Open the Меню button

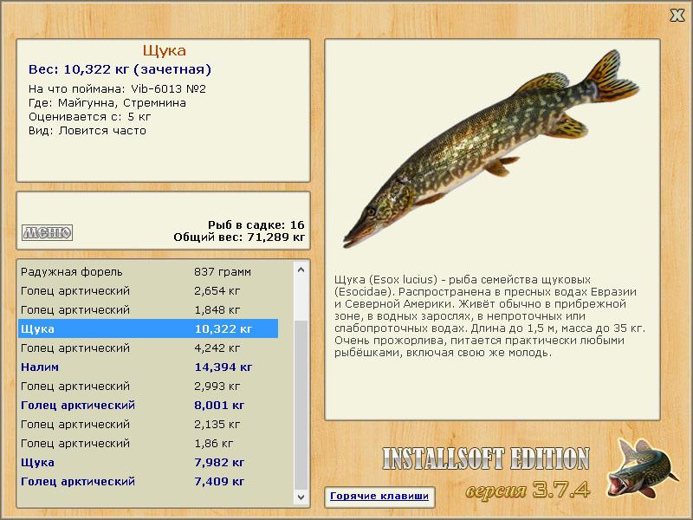click(47, 232)
